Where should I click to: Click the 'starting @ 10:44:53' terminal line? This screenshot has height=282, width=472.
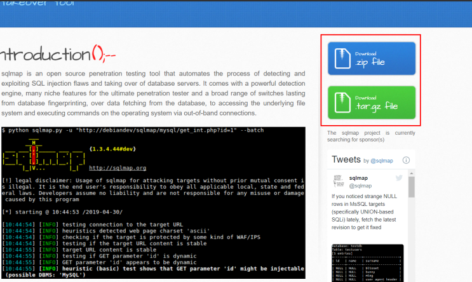pos(62,212)
